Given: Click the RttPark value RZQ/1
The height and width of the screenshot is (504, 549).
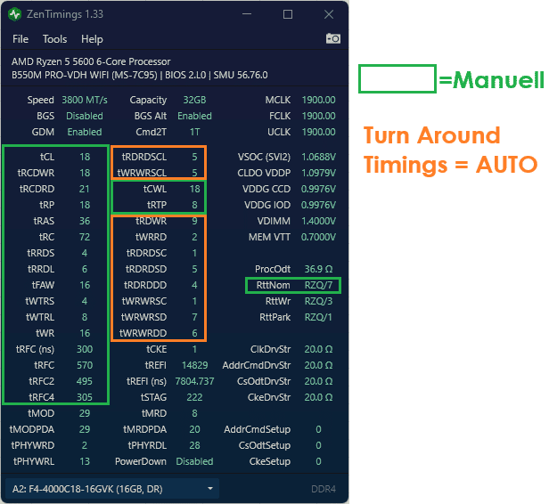Looking at the screenshot, I should [318, 318].
